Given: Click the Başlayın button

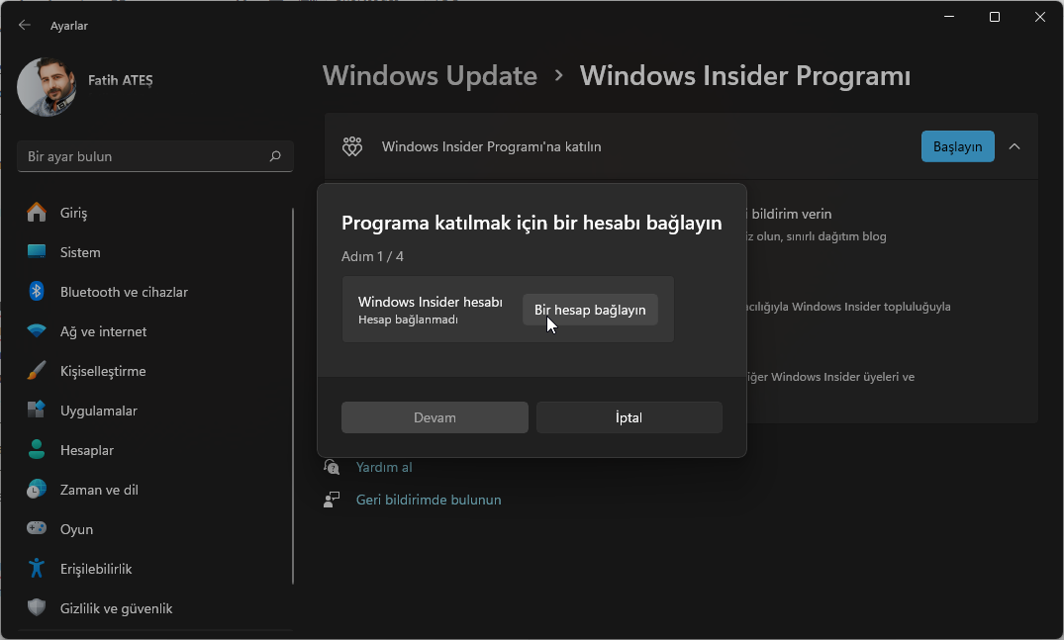Looking at the screenshot, I should point(957,146).
